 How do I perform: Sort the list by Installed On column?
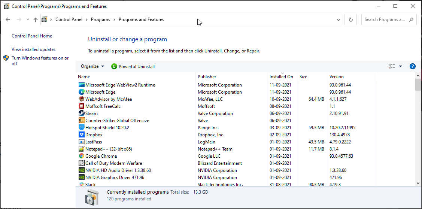[281, 77]
